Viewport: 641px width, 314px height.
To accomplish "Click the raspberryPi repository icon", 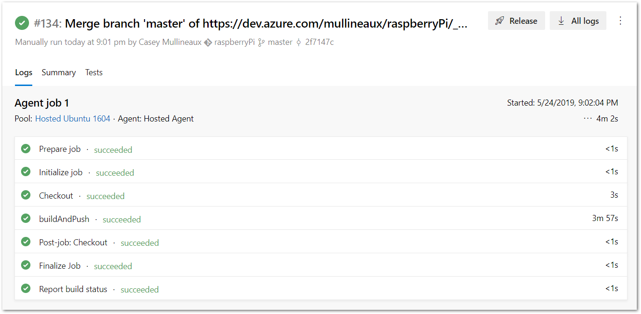I will click(208, 43).
